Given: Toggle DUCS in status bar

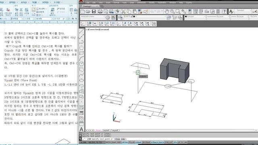Looking at the screenshot, I should [x=161, y=142].
